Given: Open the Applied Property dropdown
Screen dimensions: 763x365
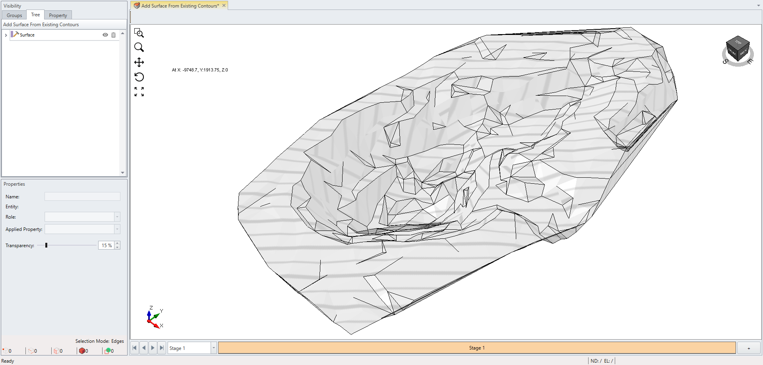Looking at the screenshot, I should pos(117,229).
